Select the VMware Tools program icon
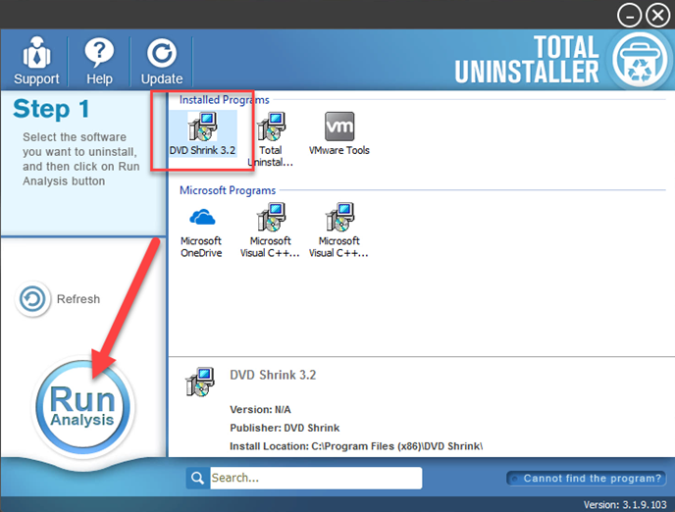 pos(339,133)
